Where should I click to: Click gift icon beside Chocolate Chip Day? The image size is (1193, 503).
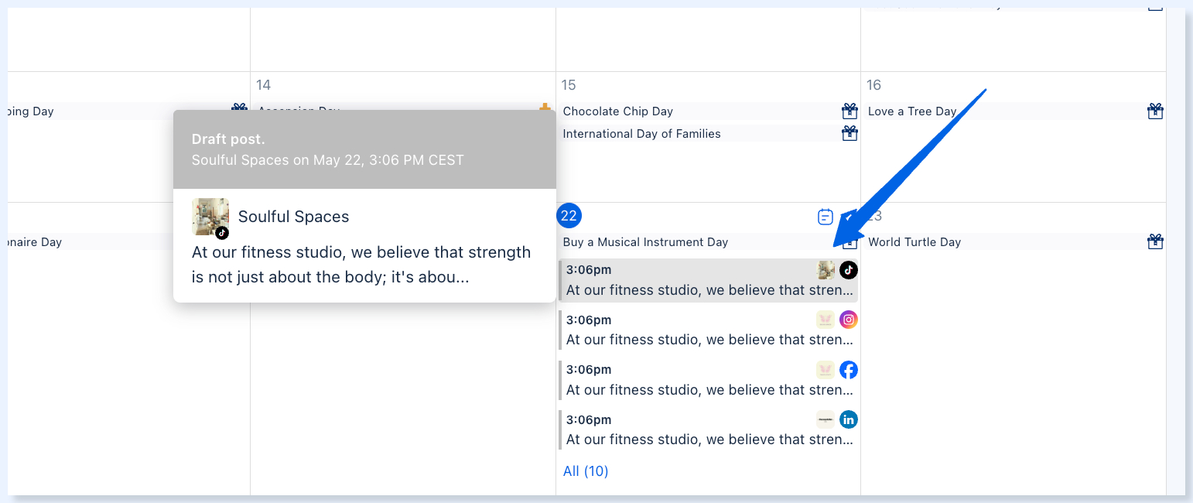coord(849,111)
